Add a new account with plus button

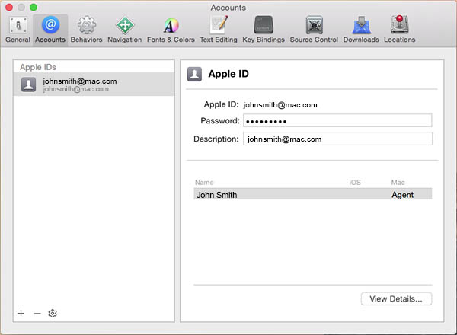coord(21,314)
